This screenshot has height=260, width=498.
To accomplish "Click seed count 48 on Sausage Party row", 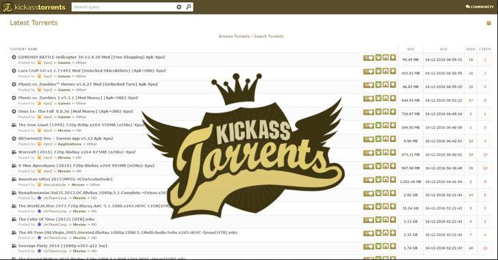I will point(471,248).
